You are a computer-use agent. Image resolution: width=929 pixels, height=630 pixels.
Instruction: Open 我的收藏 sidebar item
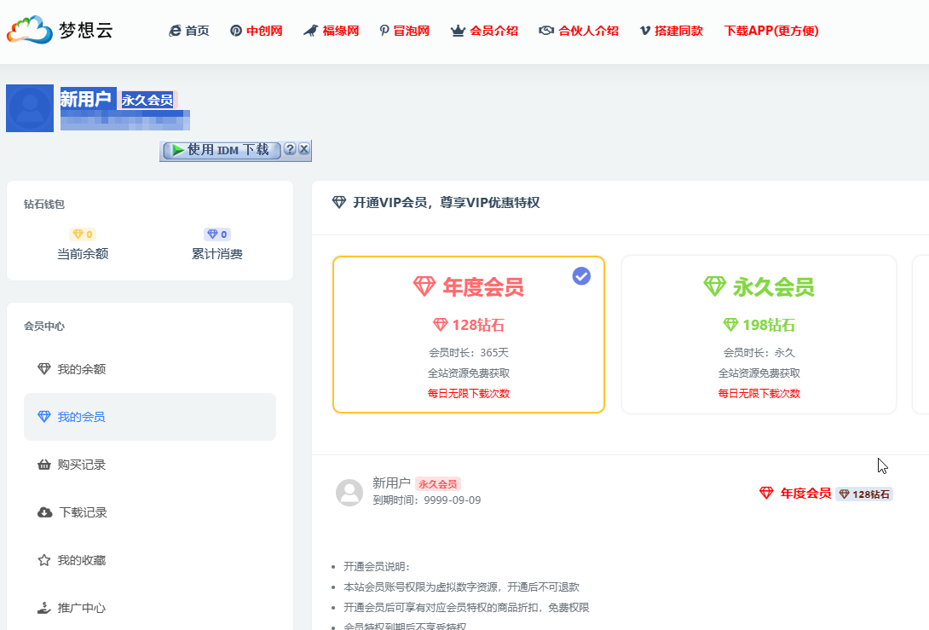pyautogui.click(x=150, y=560)
